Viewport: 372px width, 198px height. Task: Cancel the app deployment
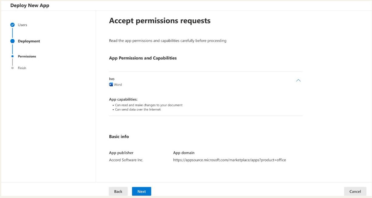[355, 191]
